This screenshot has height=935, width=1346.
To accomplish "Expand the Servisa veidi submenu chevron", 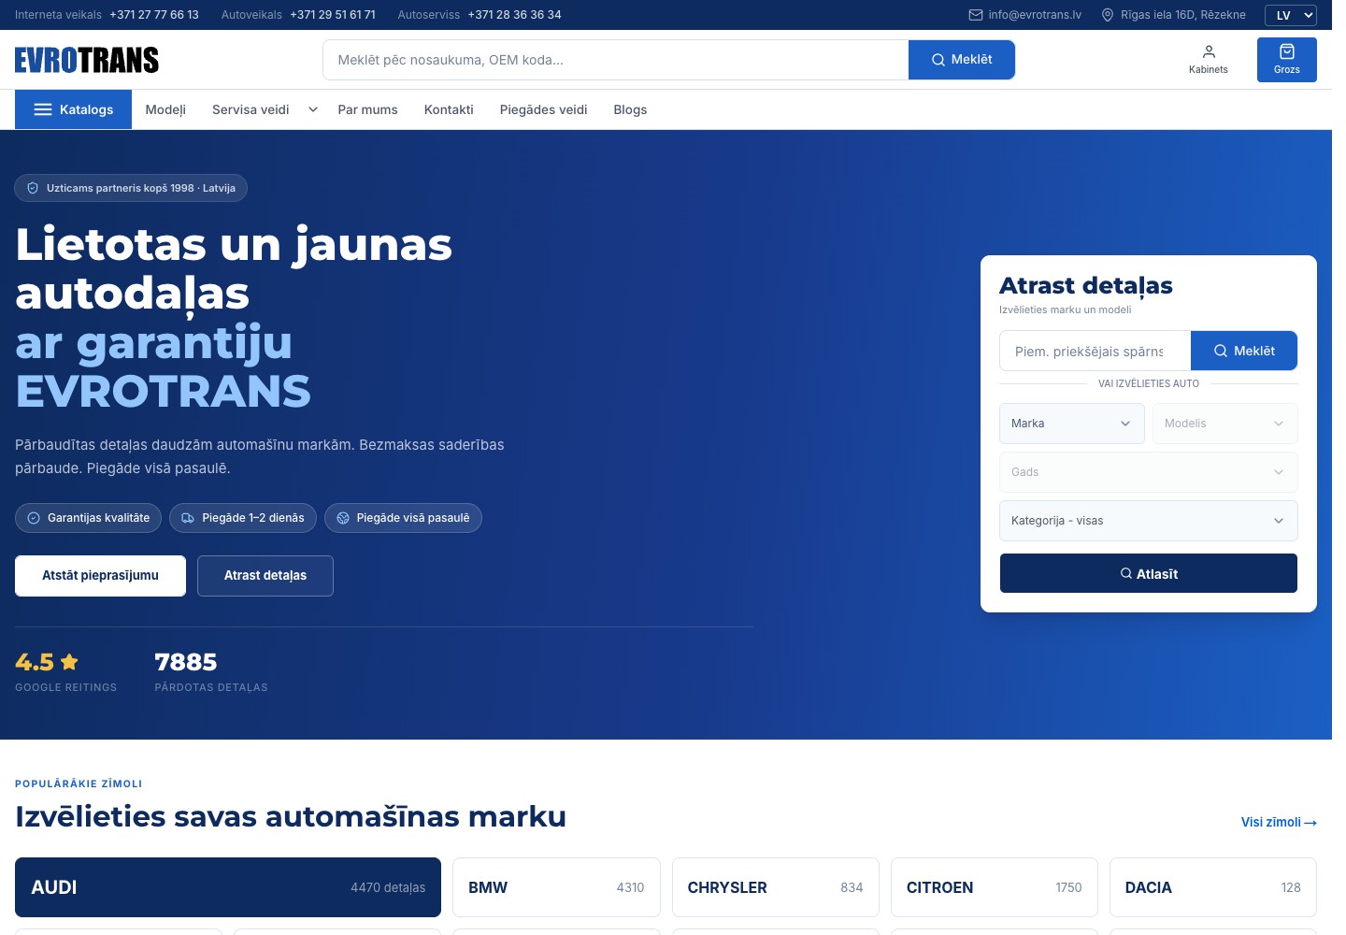I will tap(313, 109).
